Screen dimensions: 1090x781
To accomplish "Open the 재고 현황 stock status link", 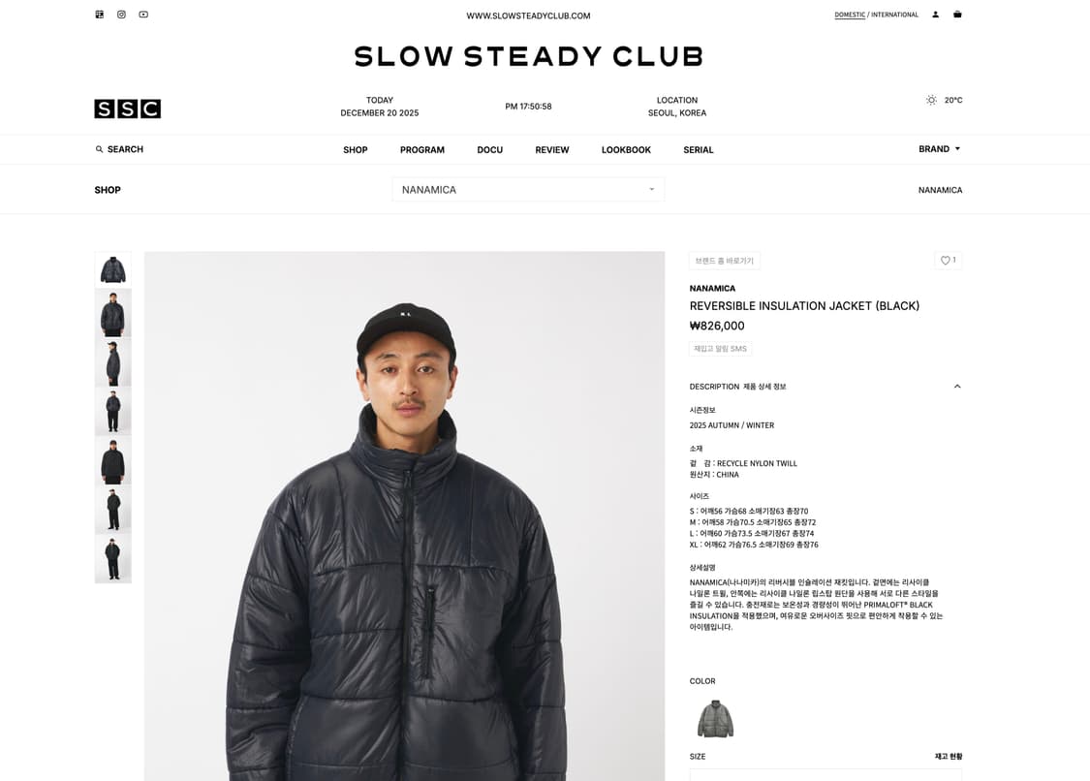I will 949,757.
